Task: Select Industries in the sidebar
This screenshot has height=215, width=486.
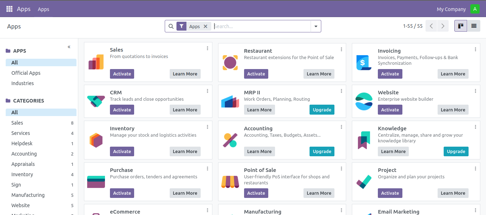Action: coord(22,83)
